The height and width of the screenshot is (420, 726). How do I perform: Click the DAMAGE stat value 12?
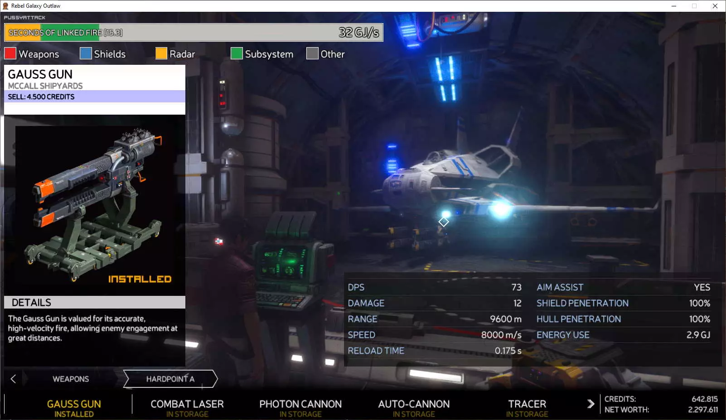click(x=518, y=303)
